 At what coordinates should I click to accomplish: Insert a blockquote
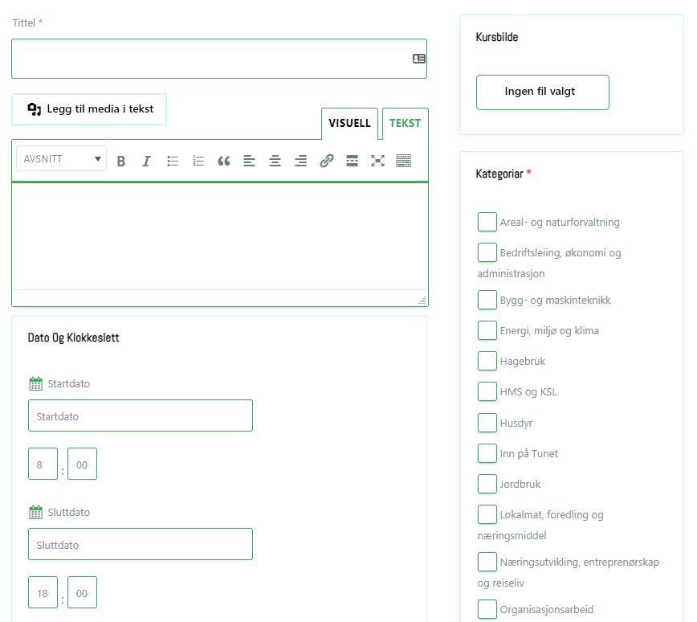tap(224, 161)
